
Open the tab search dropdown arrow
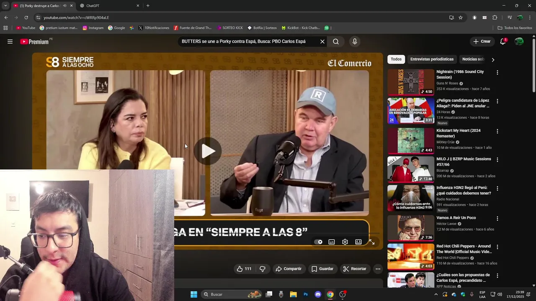(x=5, y=6)
